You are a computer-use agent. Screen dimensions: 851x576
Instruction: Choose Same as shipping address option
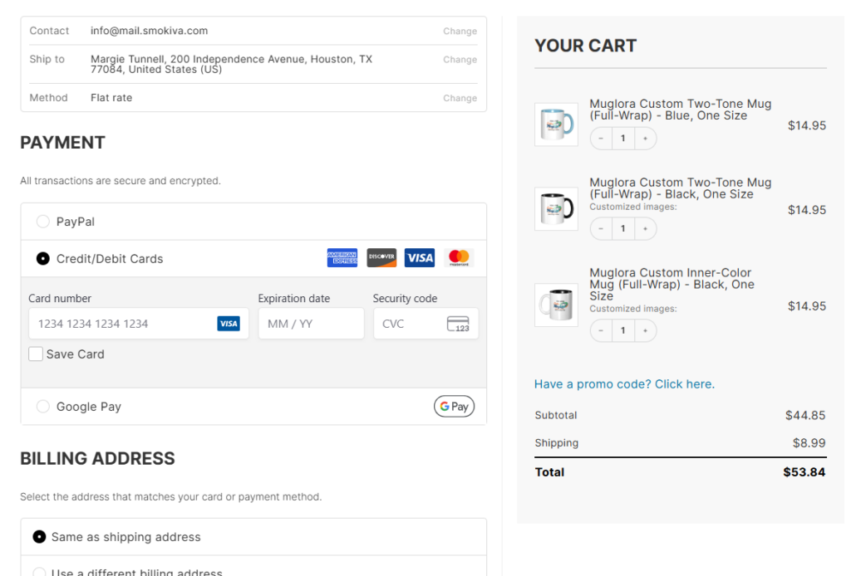pyautogui.click(x=39, y=537)
